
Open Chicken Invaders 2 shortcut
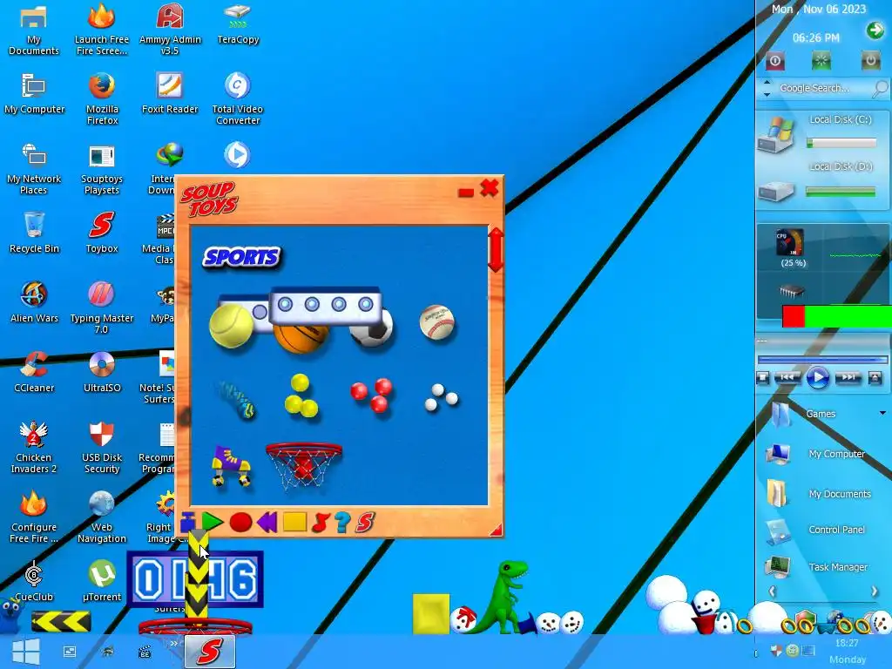[34, 448]
